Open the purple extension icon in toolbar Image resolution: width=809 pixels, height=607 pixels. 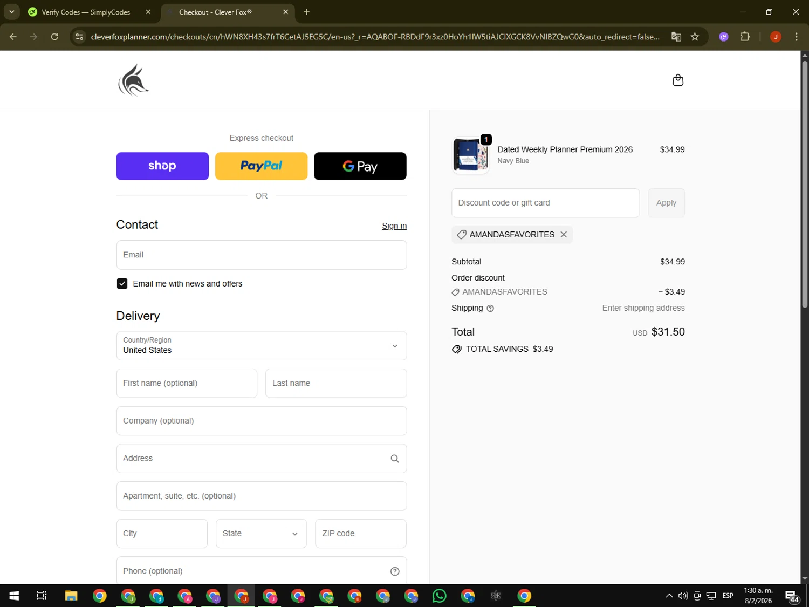[x=724, y=37]
